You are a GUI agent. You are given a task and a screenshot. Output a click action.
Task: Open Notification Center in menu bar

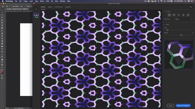[192, 1]
